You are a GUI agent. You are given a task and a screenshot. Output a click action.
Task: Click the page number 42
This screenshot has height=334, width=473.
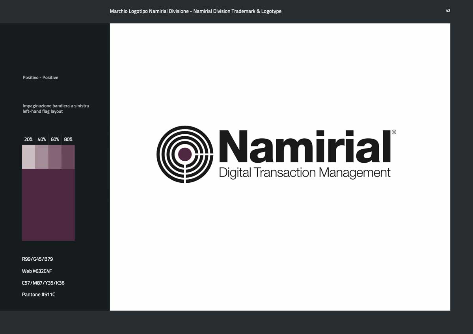(x=448, y=11)
